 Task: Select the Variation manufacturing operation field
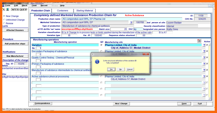point(65,45)
